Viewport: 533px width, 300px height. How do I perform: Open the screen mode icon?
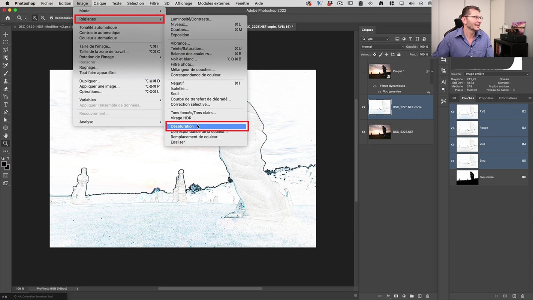click(x=6, y=183)
